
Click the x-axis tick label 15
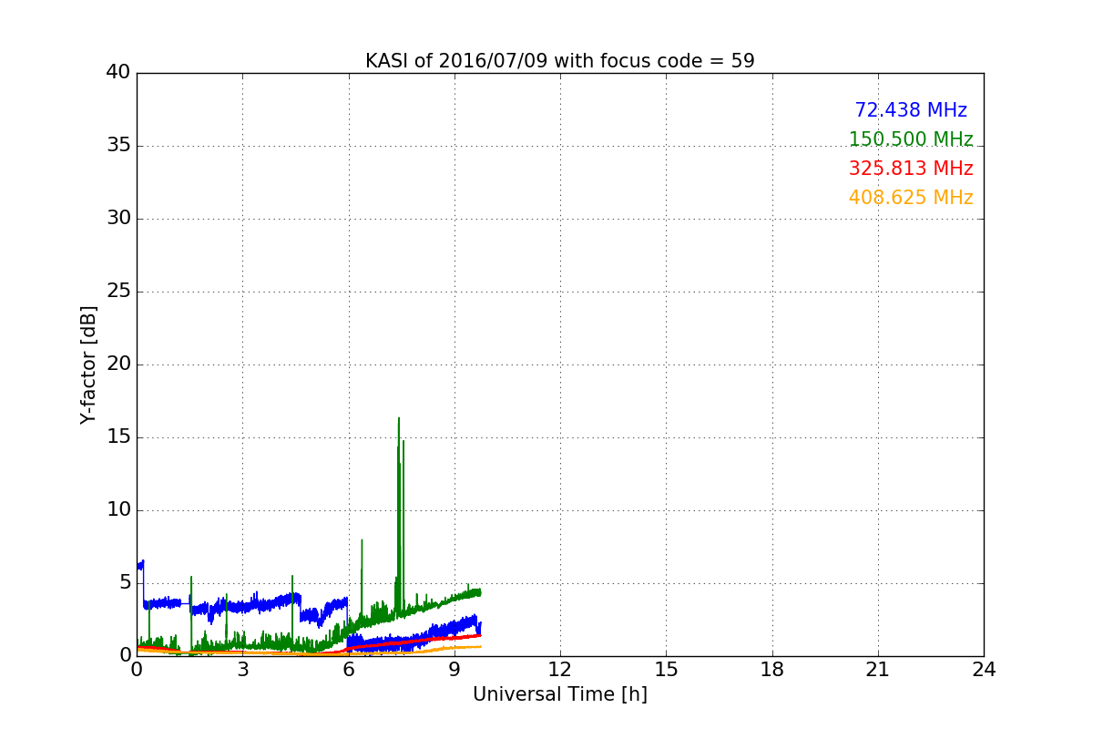(x=666, y=669)
